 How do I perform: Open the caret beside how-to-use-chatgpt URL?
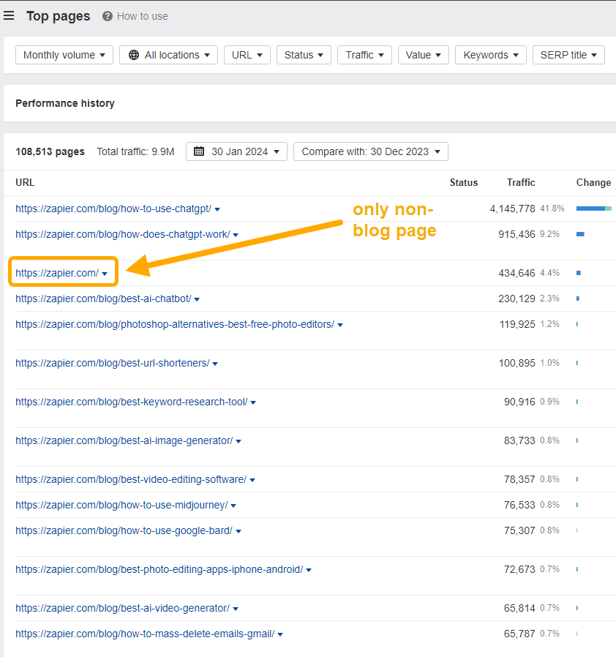217,209
